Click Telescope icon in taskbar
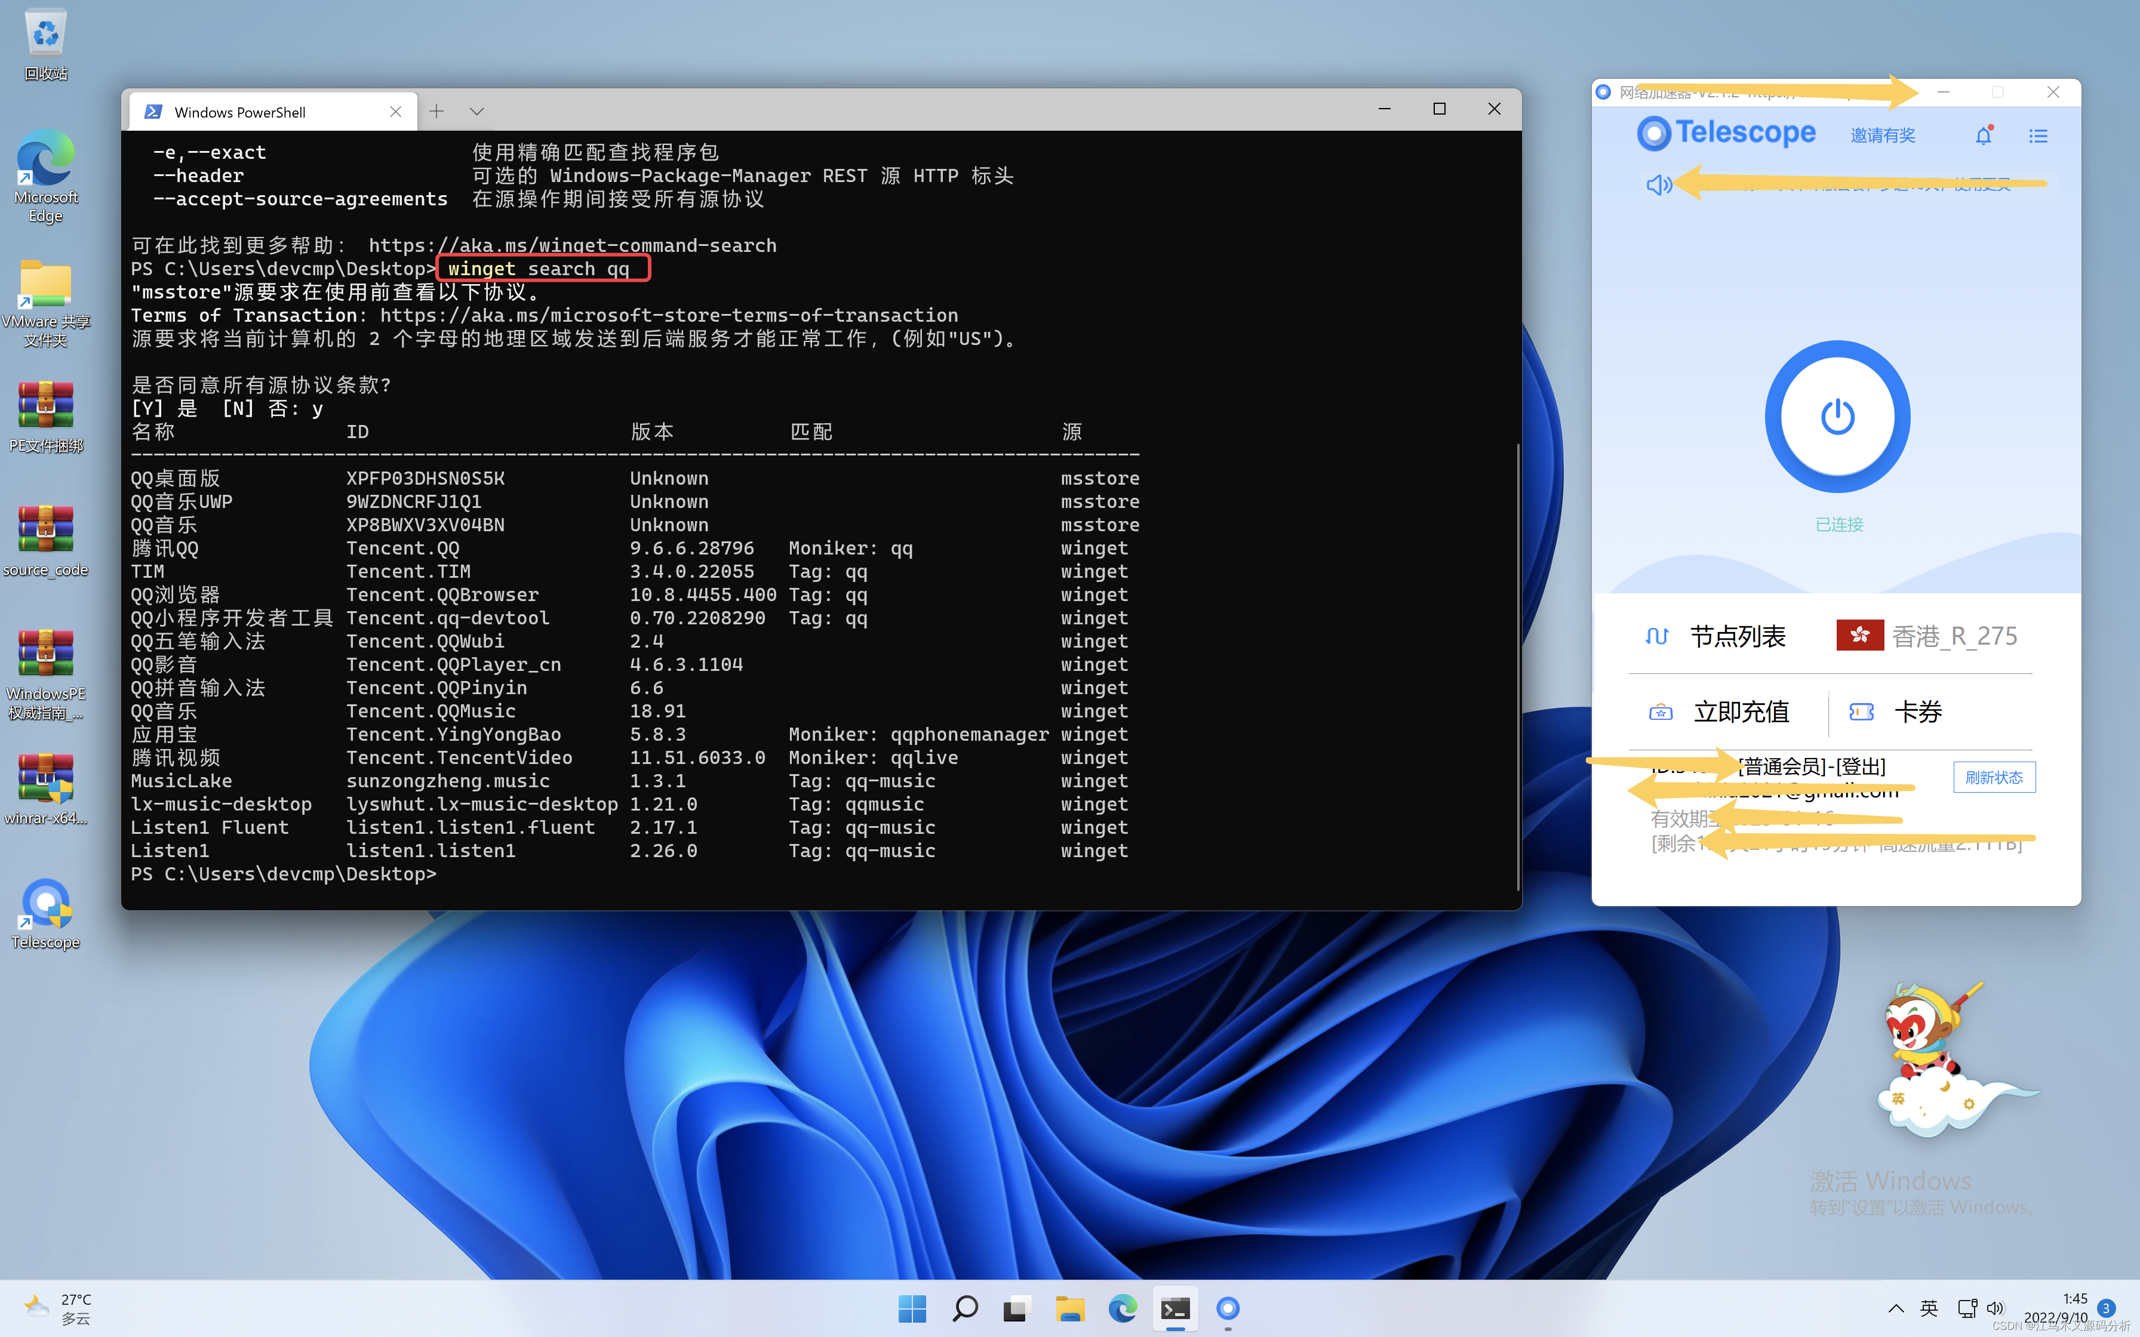The image size is (2140, 1337). [x=1228, y=1309]
